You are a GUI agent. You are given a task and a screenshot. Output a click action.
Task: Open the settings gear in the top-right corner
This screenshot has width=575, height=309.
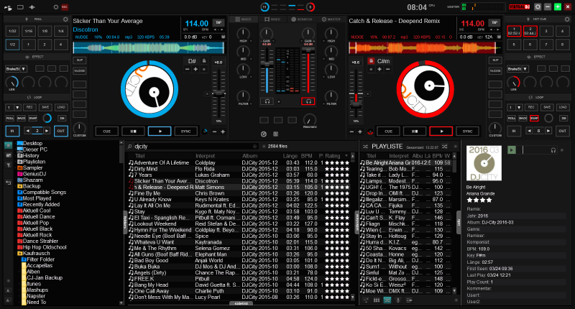coord(538,7)
